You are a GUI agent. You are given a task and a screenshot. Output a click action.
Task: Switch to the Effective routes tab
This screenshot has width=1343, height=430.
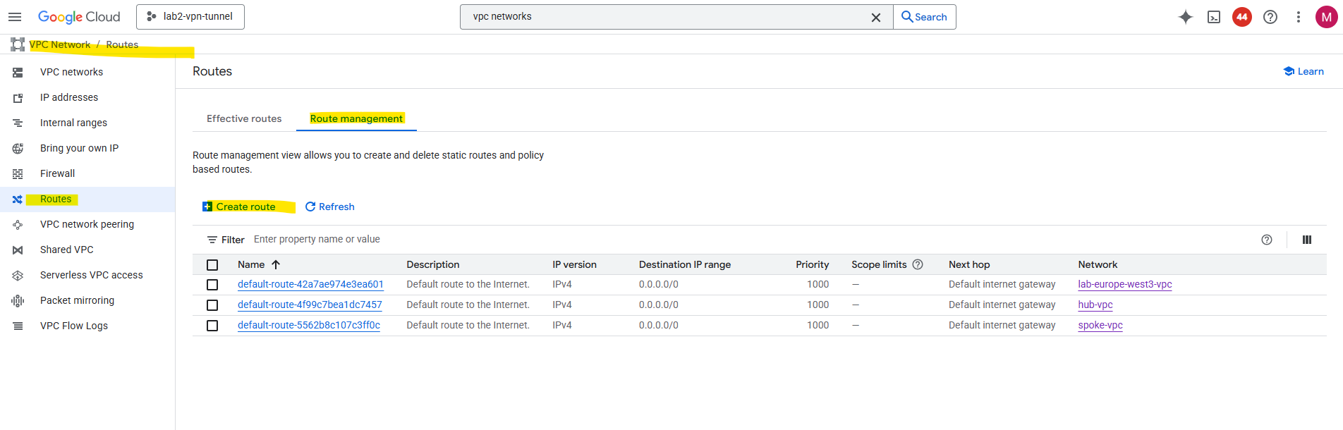tap(244, 118)
